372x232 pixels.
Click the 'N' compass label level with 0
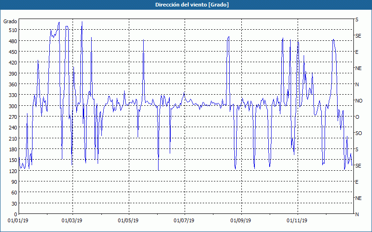coord(357,214)
